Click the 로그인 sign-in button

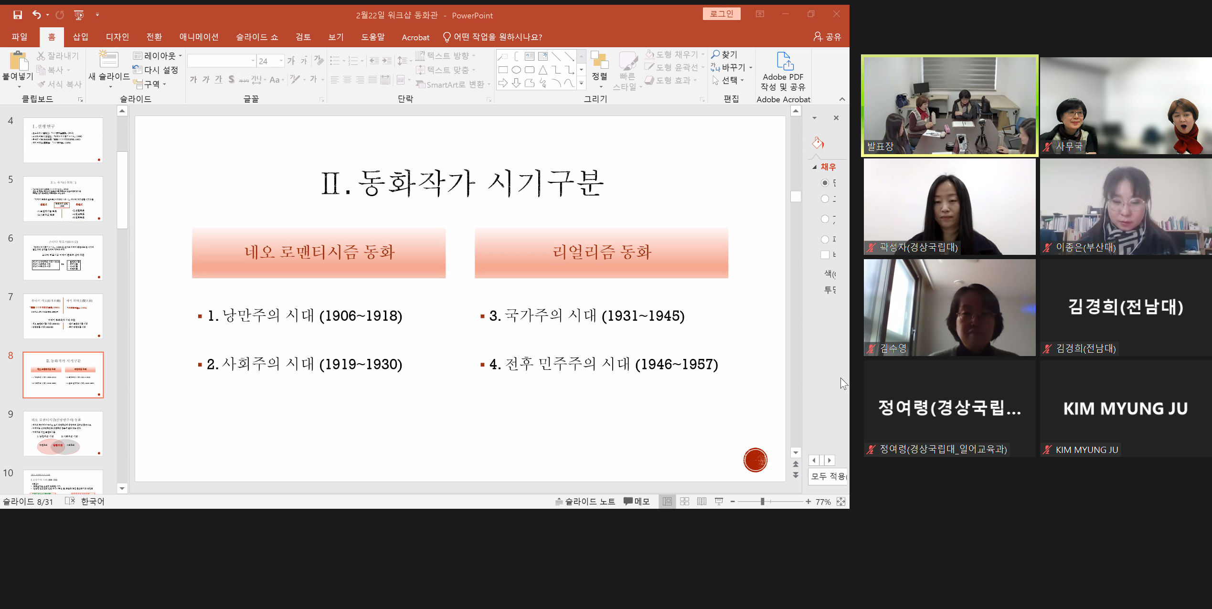tap(721, 14)
